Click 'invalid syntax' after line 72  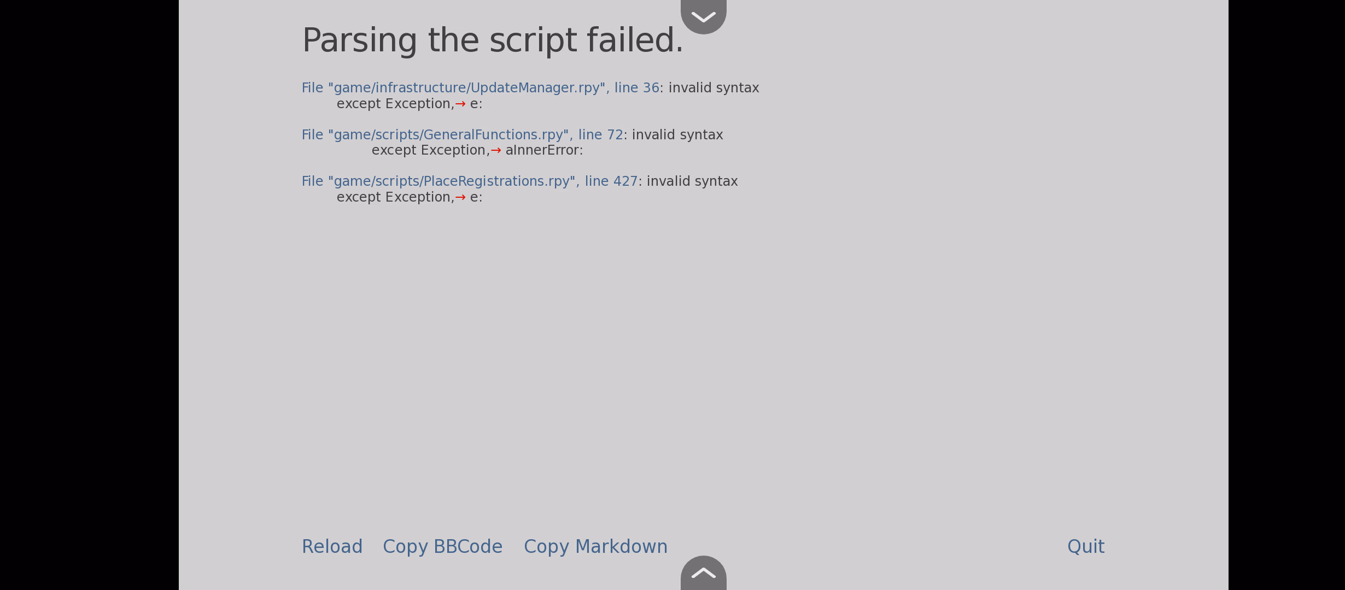[677, 135]
